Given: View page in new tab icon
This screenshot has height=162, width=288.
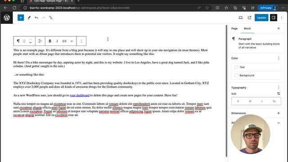Looking at the screenshot, I should click(249, 18).
